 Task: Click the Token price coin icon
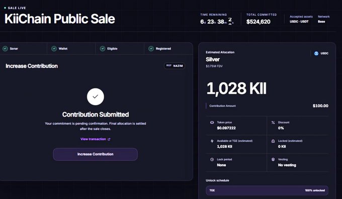[212, 123]
